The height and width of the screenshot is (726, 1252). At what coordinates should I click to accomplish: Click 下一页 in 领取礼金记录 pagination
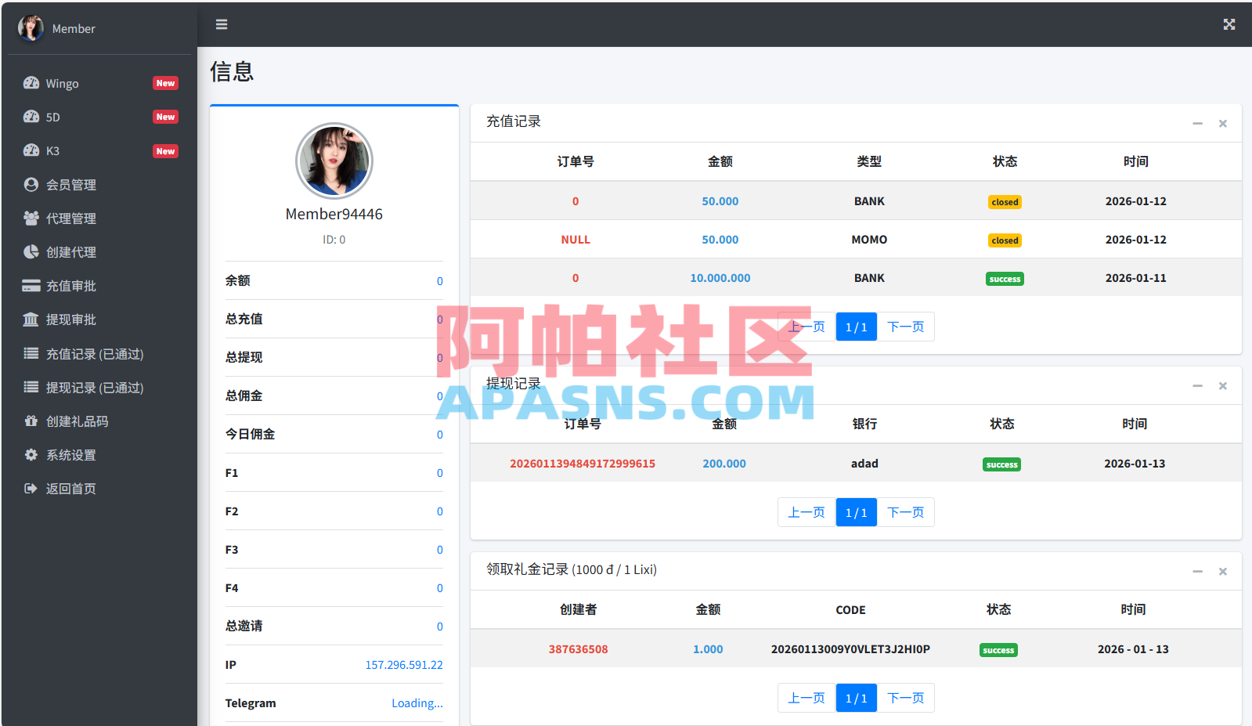tap(905, 698)
